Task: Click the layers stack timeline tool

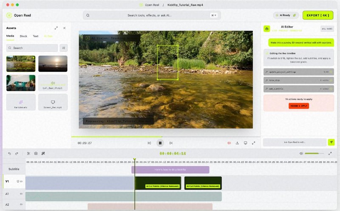Action: coord(36,153)
